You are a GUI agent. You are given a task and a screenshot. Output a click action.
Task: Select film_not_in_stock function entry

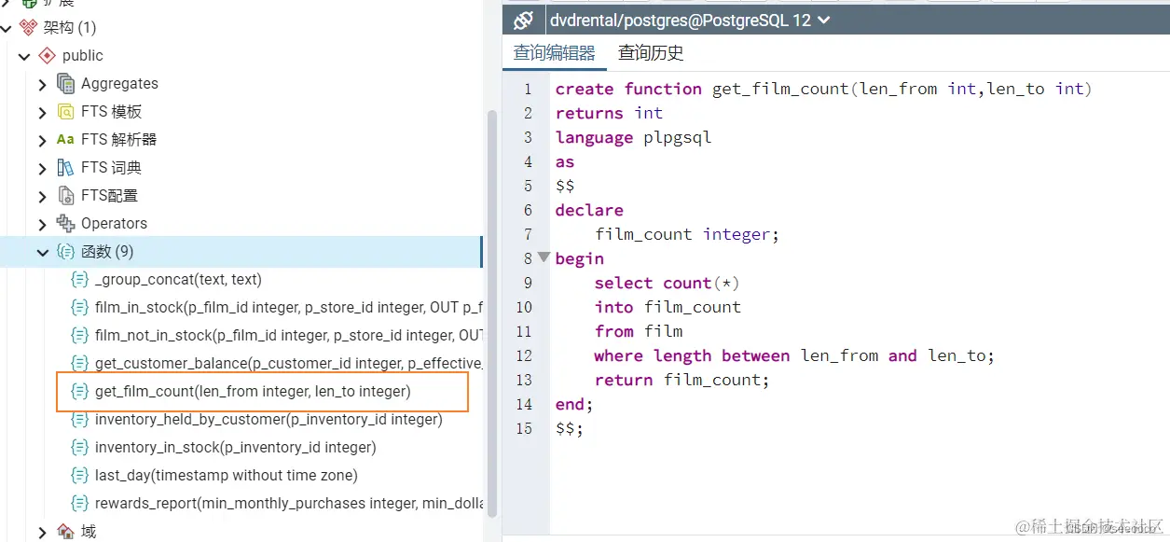[288, 336]
